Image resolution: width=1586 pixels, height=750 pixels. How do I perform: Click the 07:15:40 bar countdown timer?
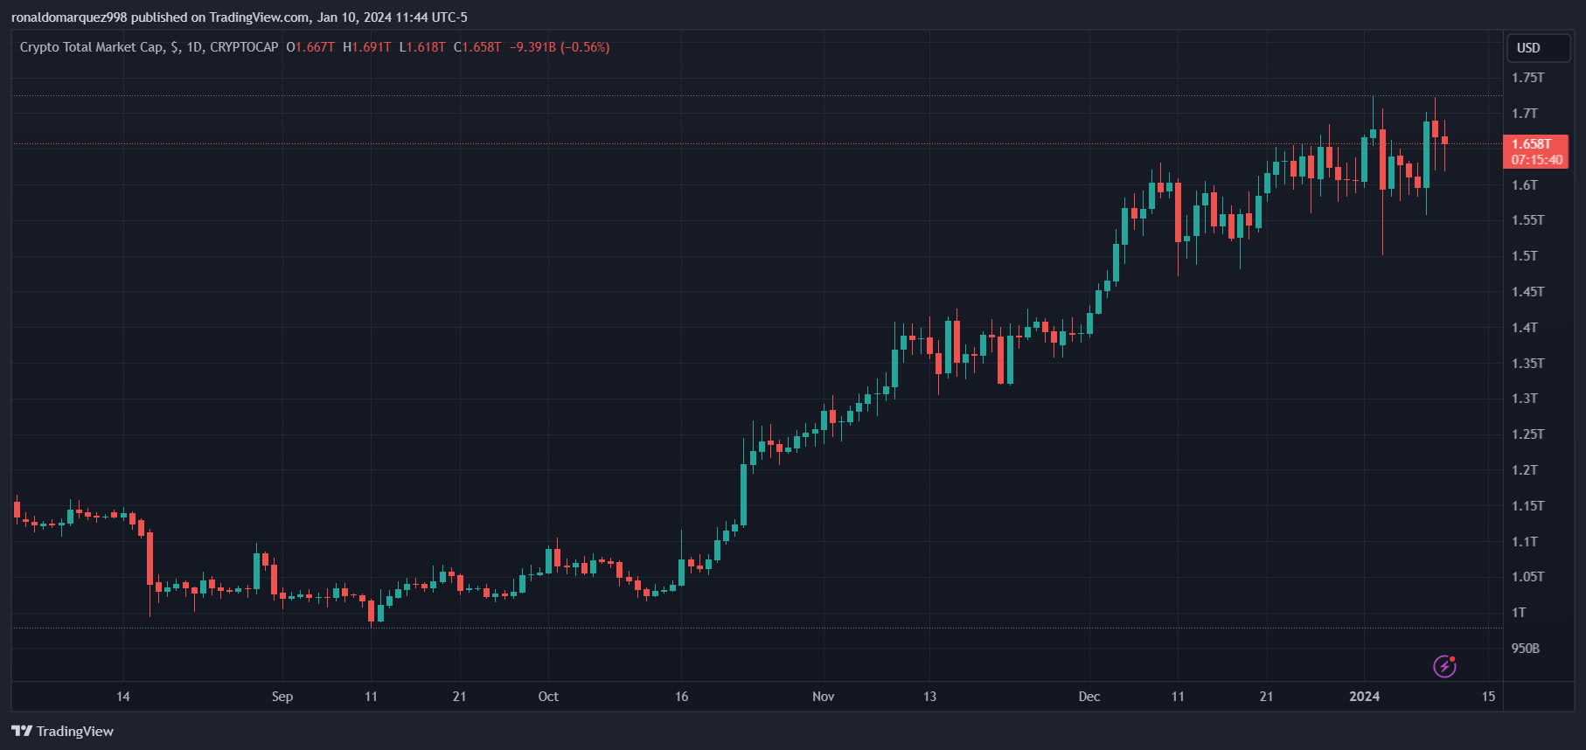1536,160
